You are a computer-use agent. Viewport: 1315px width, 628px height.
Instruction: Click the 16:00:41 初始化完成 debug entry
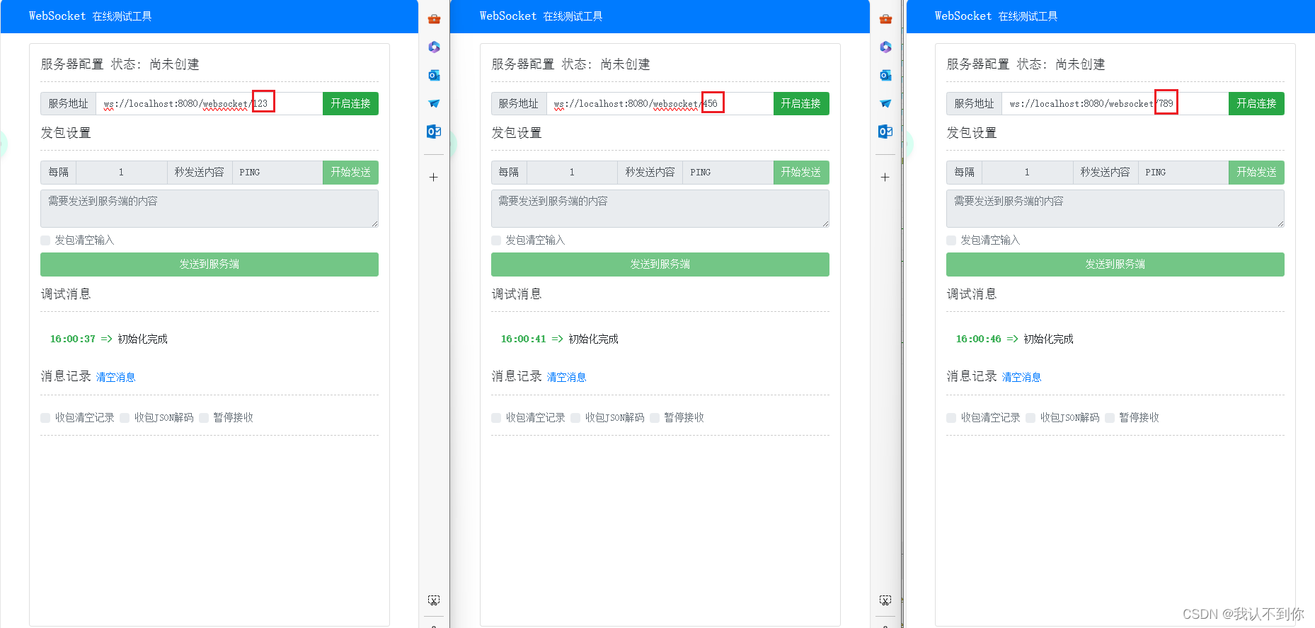point(560,339)
